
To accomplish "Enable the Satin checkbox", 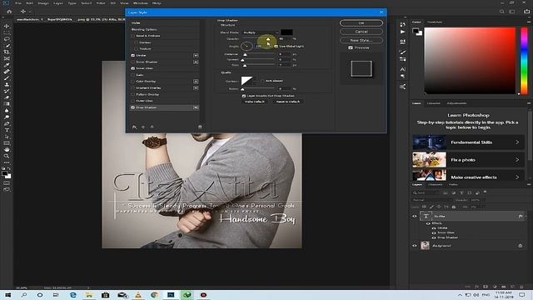I will [133, 75].
